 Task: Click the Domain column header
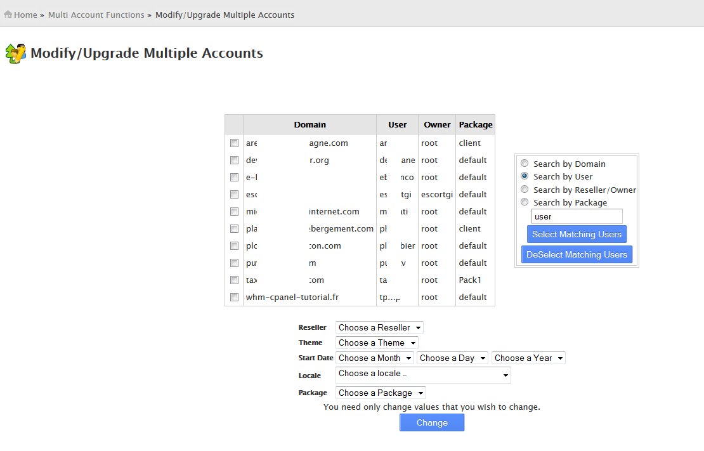click(310, 124)
